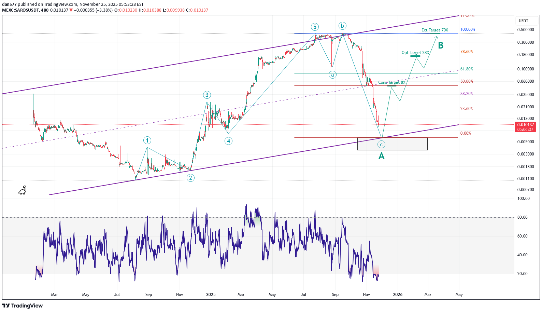This screenshot has width=542, height=312.
Task: Click the 'Opt Target 28X' label
Action: pos(415,53)
